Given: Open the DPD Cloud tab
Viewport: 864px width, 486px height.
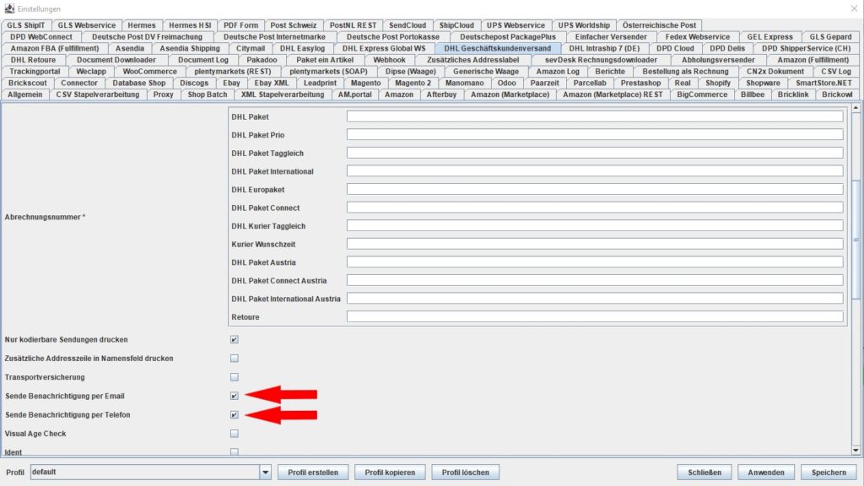Looking at the screenshot, I should (675, 48).
